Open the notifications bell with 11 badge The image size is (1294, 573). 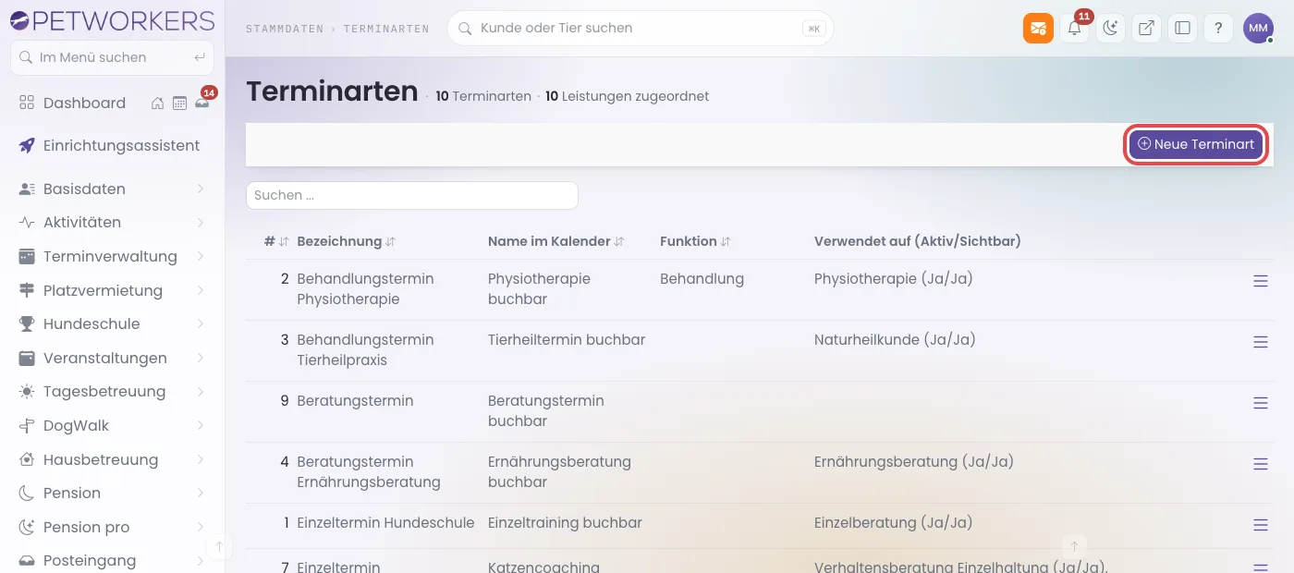pos(1074,28)
